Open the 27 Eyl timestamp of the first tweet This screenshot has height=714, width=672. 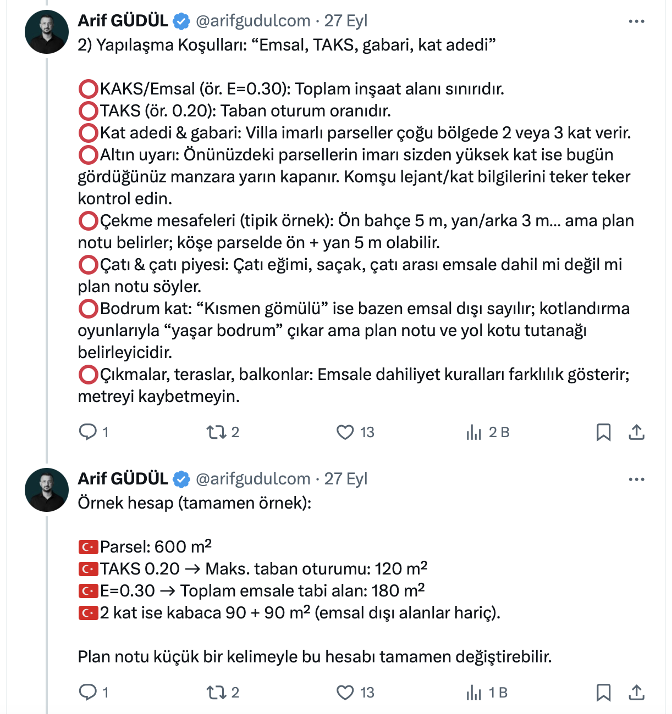coord(346,21)
